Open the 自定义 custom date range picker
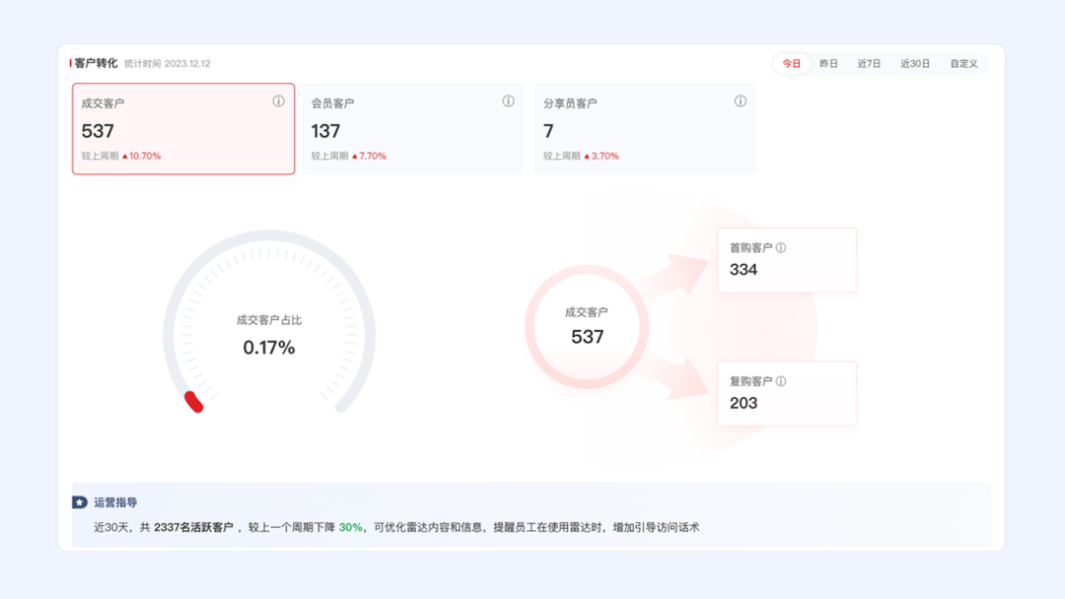 [x=964, y=62]
